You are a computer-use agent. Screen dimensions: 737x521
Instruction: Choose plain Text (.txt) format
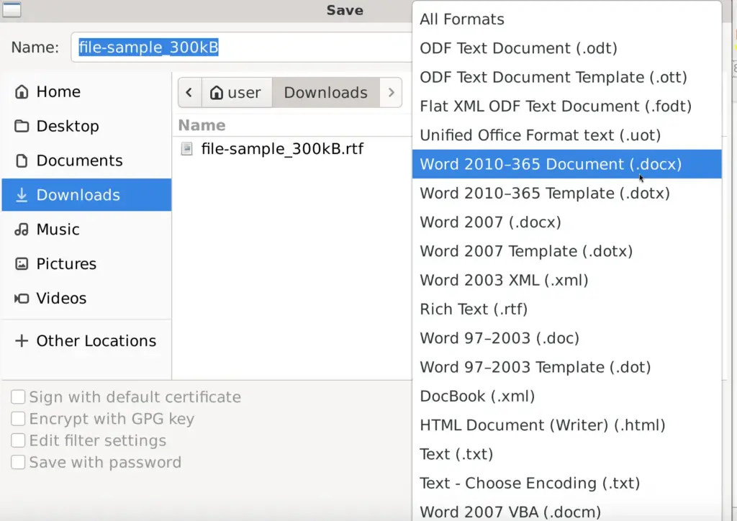coord(567,454)
